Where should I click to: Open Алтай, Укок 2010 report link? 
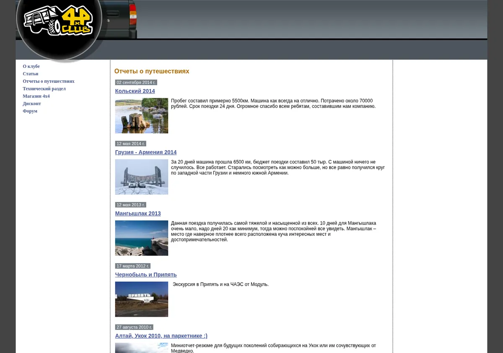pyautogui.click(x=161, y=336)
